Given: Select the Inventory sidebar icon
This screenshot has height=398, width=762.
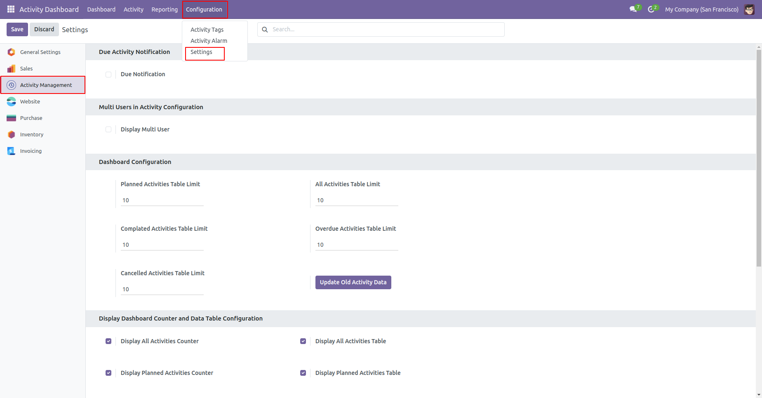Looking at the screenshot, I should click(x=12, y=134).
